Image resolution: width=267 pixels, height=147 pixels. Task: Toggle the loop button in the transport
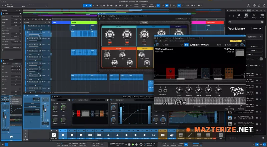pos(141,145)
